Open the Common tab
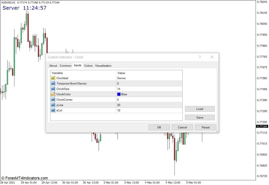 [x=65, y=66]
